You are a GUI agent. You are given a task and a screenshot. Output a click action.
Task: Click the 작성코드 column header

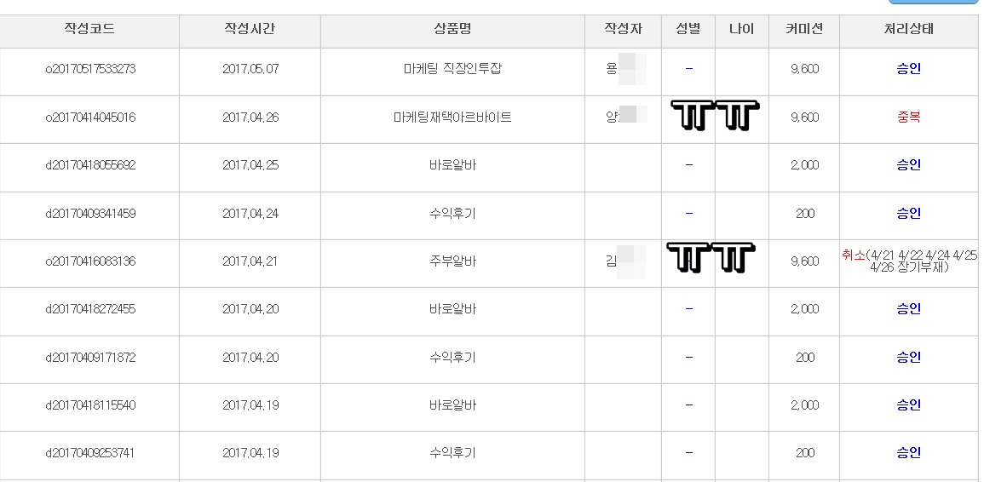pyautogui.click(x=89, y=29)
